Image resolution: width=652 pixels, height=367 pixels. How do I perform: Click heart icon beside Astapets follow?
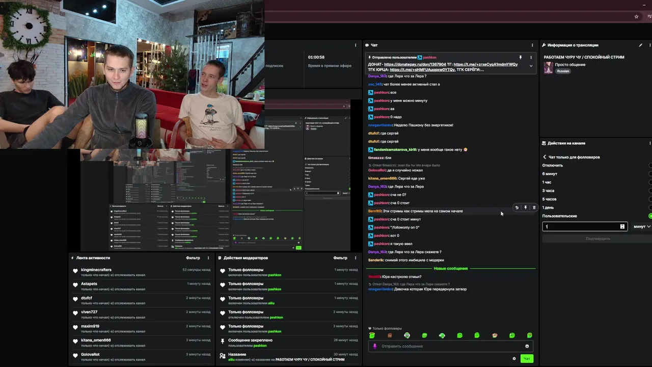click(x=75, y=285)
